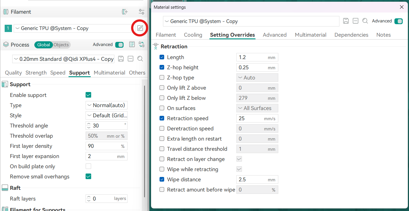This screenshot has height=211, width=409.
Task: Click the Support section icon
Action: pyautogui.click(x=5, y=84)
